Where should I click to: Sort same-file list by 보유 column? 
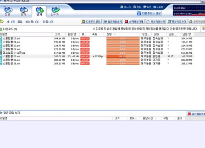click(133, 118)
